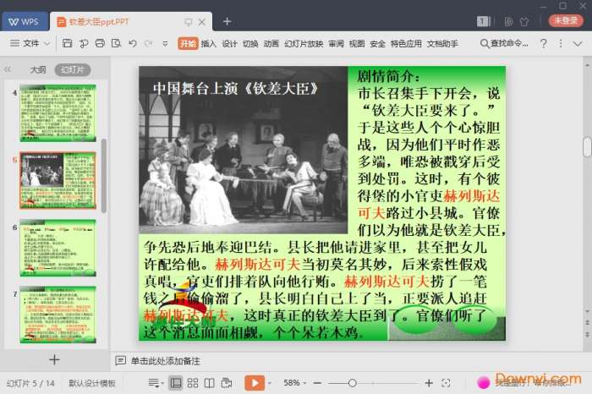Switch to normal view icon
This screenshot has width=592, height=394.
click(176, 383)
